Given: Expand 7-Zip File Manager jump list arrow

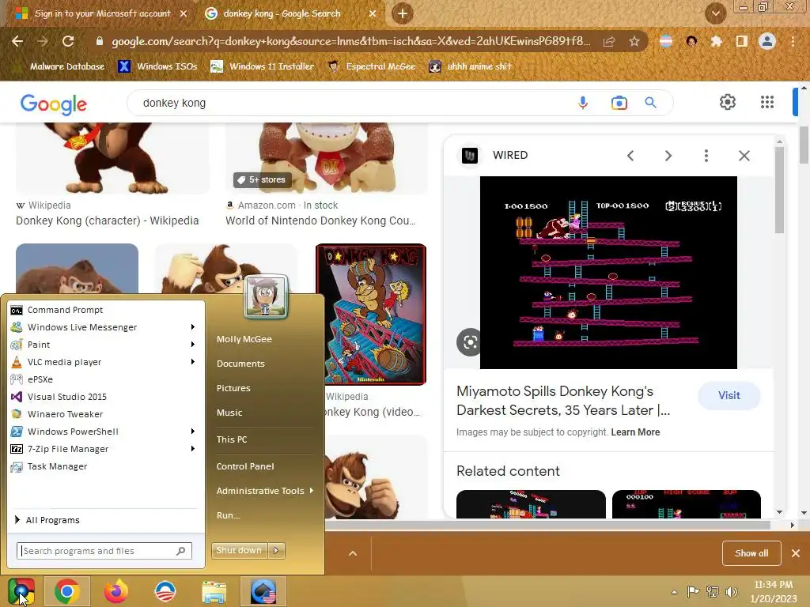Looking at the screenshot, I should (193, 449).
